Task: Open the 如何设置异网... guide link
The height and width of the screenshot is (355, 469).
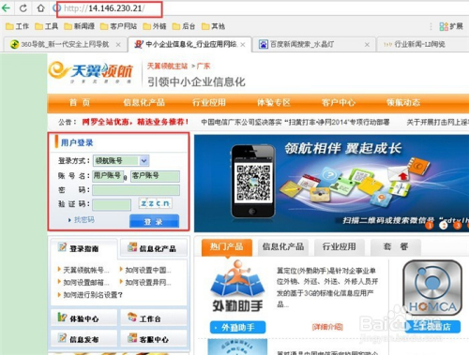Action: point(148,283)
